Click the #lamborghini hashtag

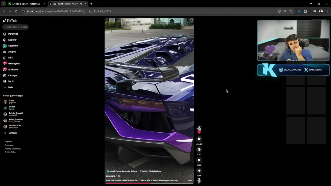coord(164,180)
